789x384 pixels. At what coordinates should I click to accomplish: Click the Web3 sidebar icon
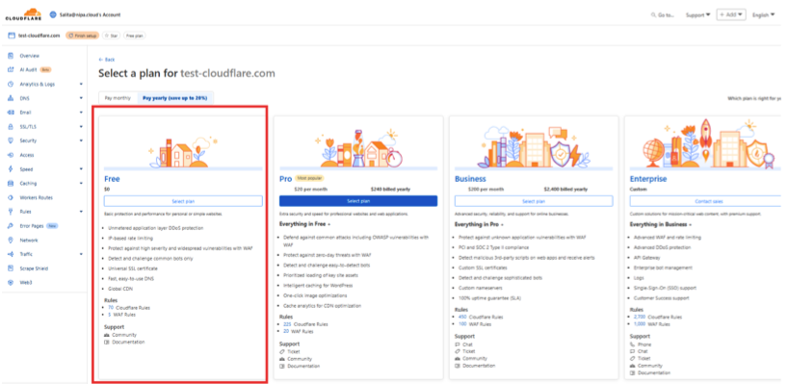(x=10, y=283)
